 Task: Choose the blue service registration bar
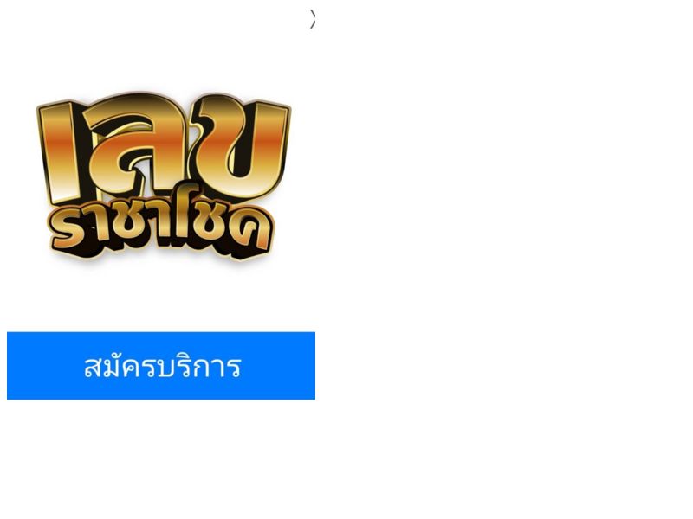[x=161, y=366]
